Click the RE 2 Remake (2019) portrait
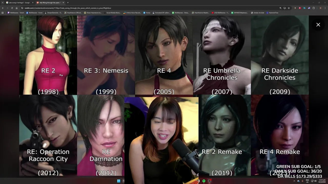The image size is (328, 184). 224,135
